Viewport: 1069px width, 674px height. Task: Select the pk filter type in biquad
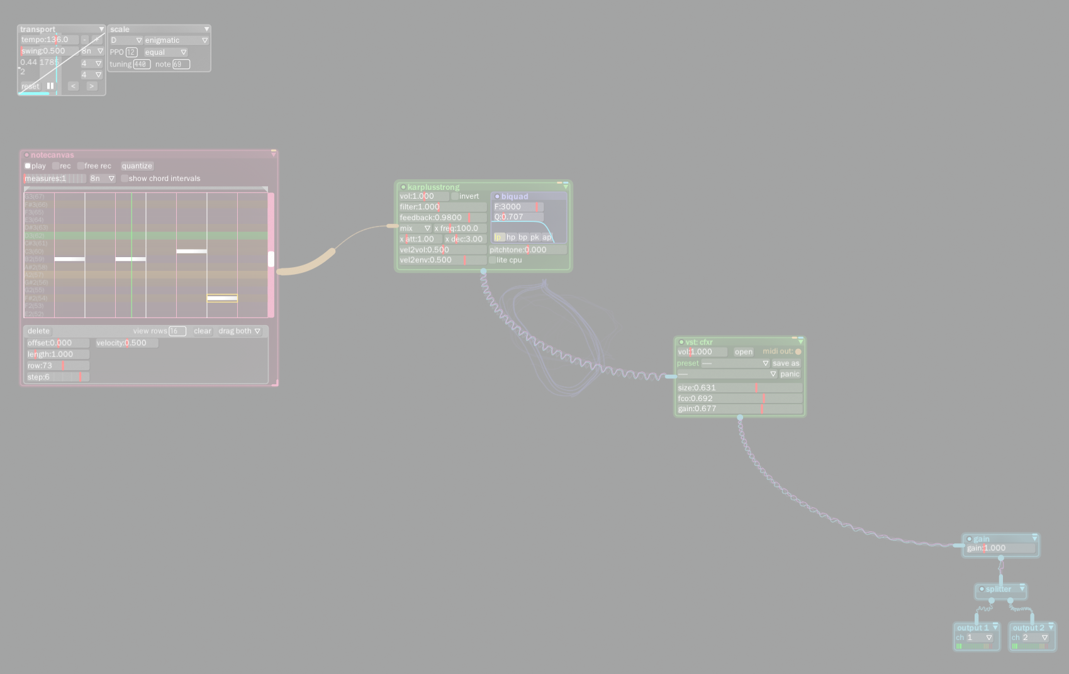[535, 238]
